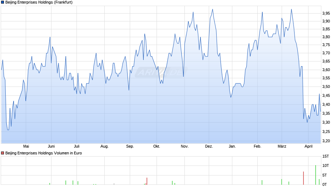
Task: Click the 3,85 price axis value
Action: (x=326, y=29)
